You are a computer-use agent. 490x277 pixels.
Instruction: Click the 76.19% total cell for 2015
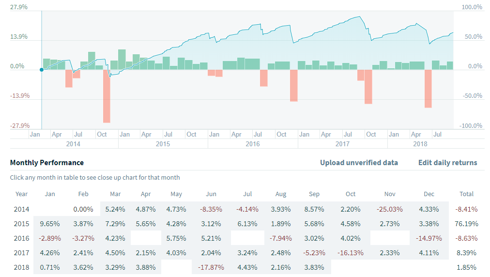click(466, 224)
